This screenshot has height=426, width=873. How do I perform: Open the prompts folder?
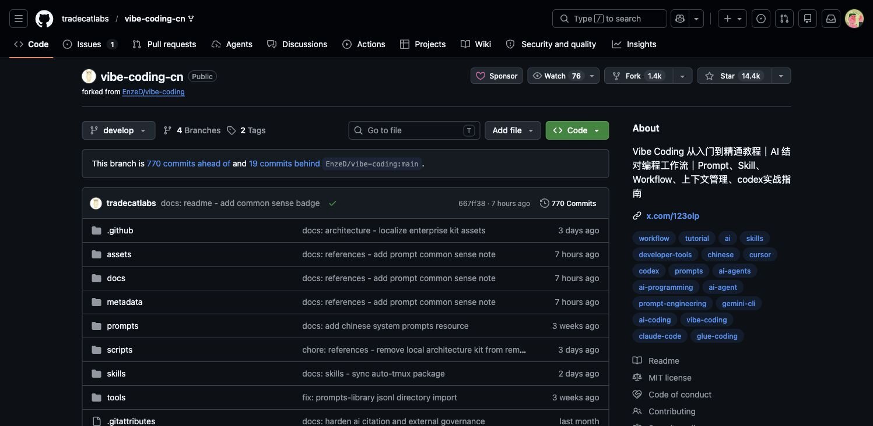122,326
